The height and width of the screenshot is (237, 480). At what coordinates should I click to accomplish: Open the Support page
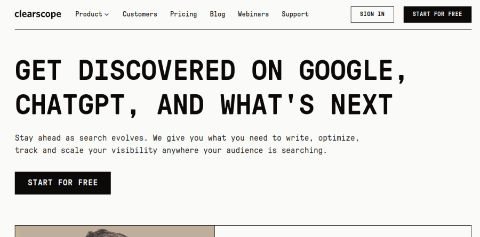295,14
